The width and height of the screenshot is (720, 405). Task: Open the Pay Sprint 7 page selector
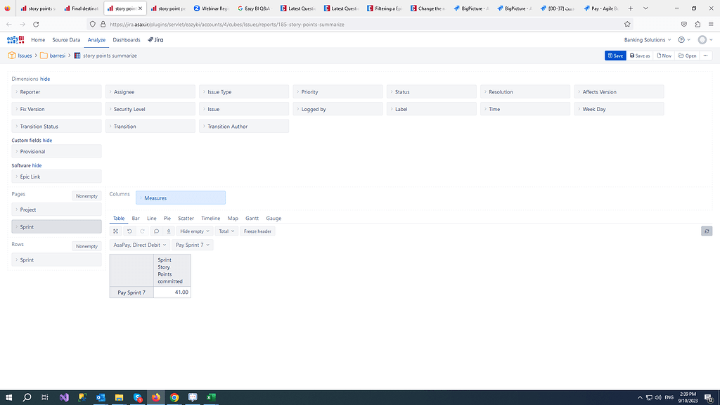click(192, 245)
